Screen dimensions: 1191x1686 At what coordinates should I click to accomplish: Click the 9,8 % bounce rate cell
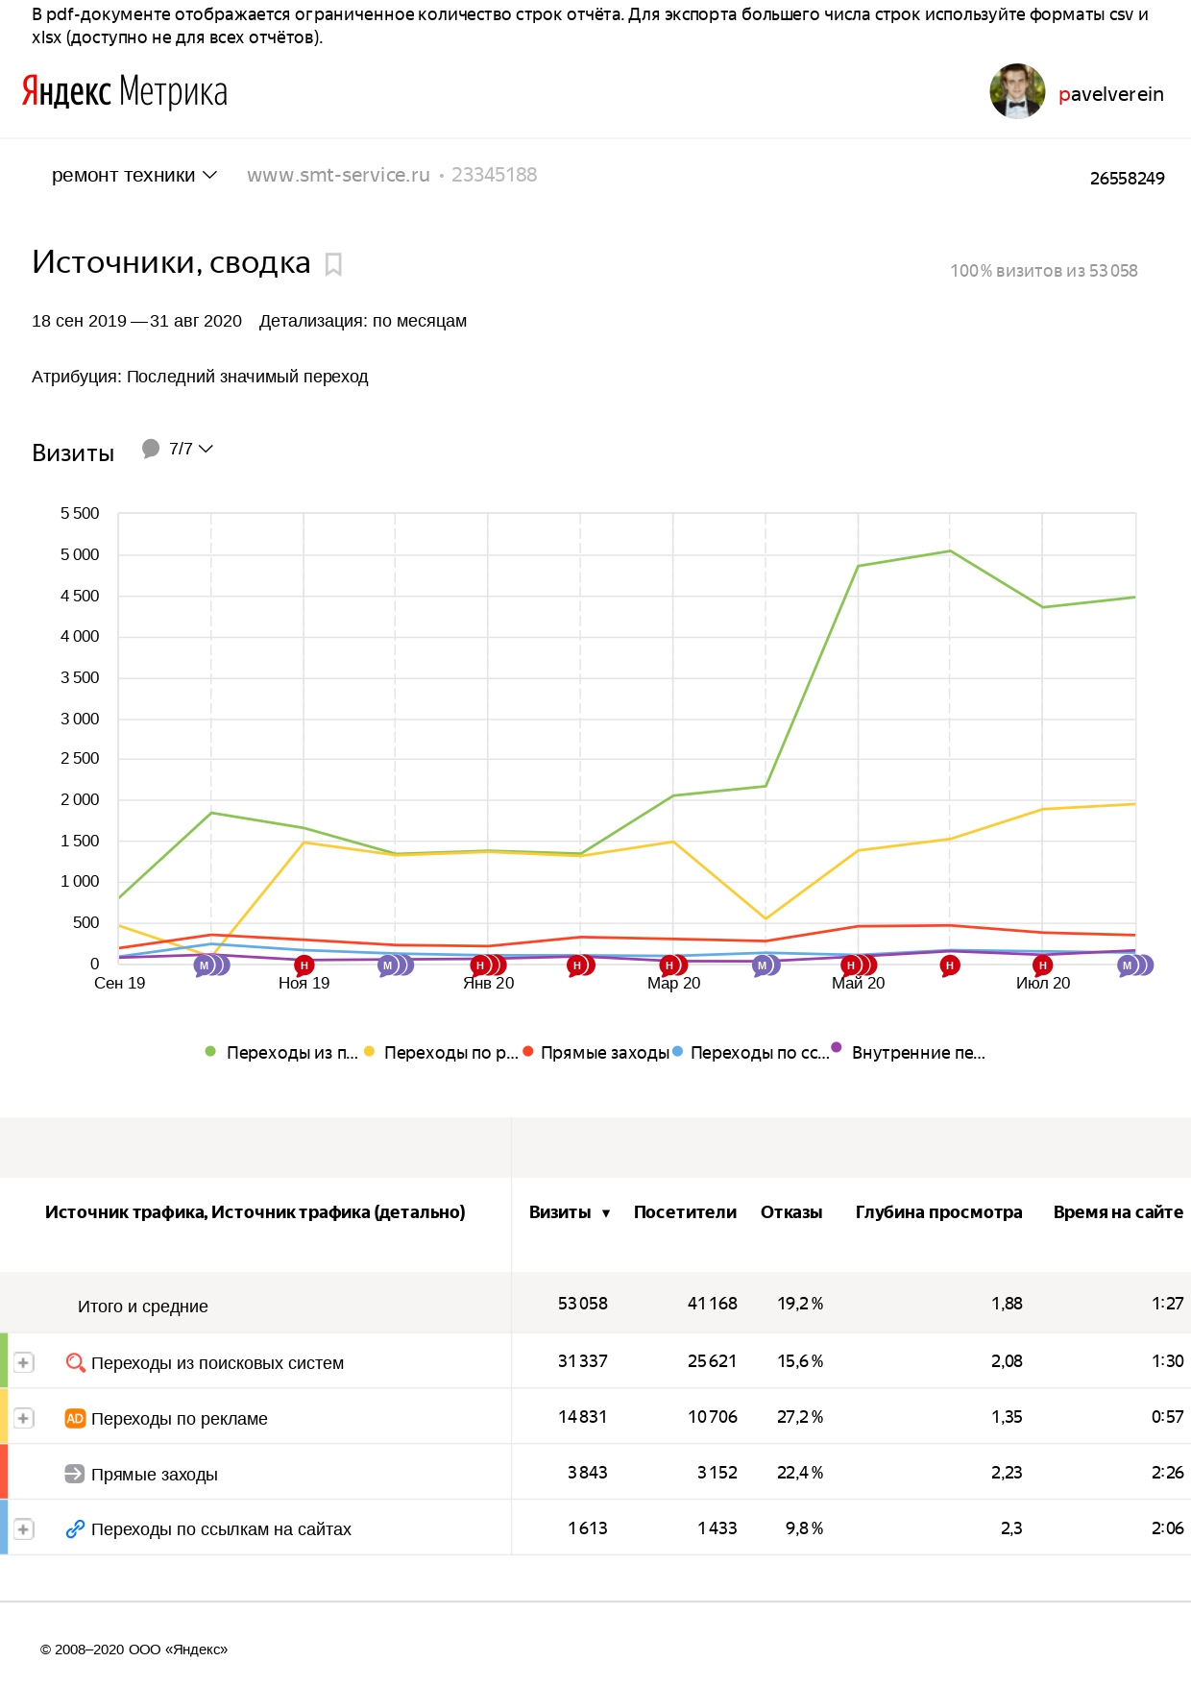(804, 1528)
